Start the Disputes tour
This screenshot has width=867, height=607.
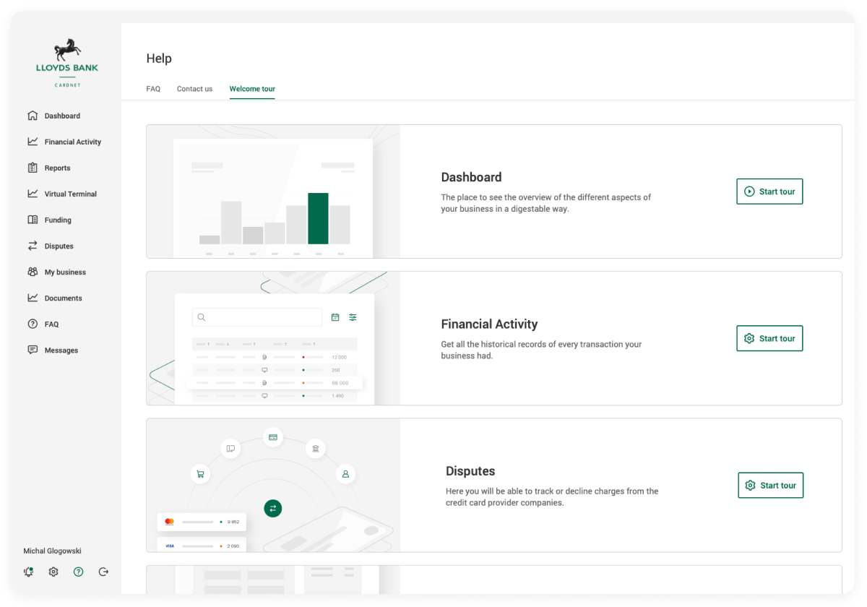point(770,485)
